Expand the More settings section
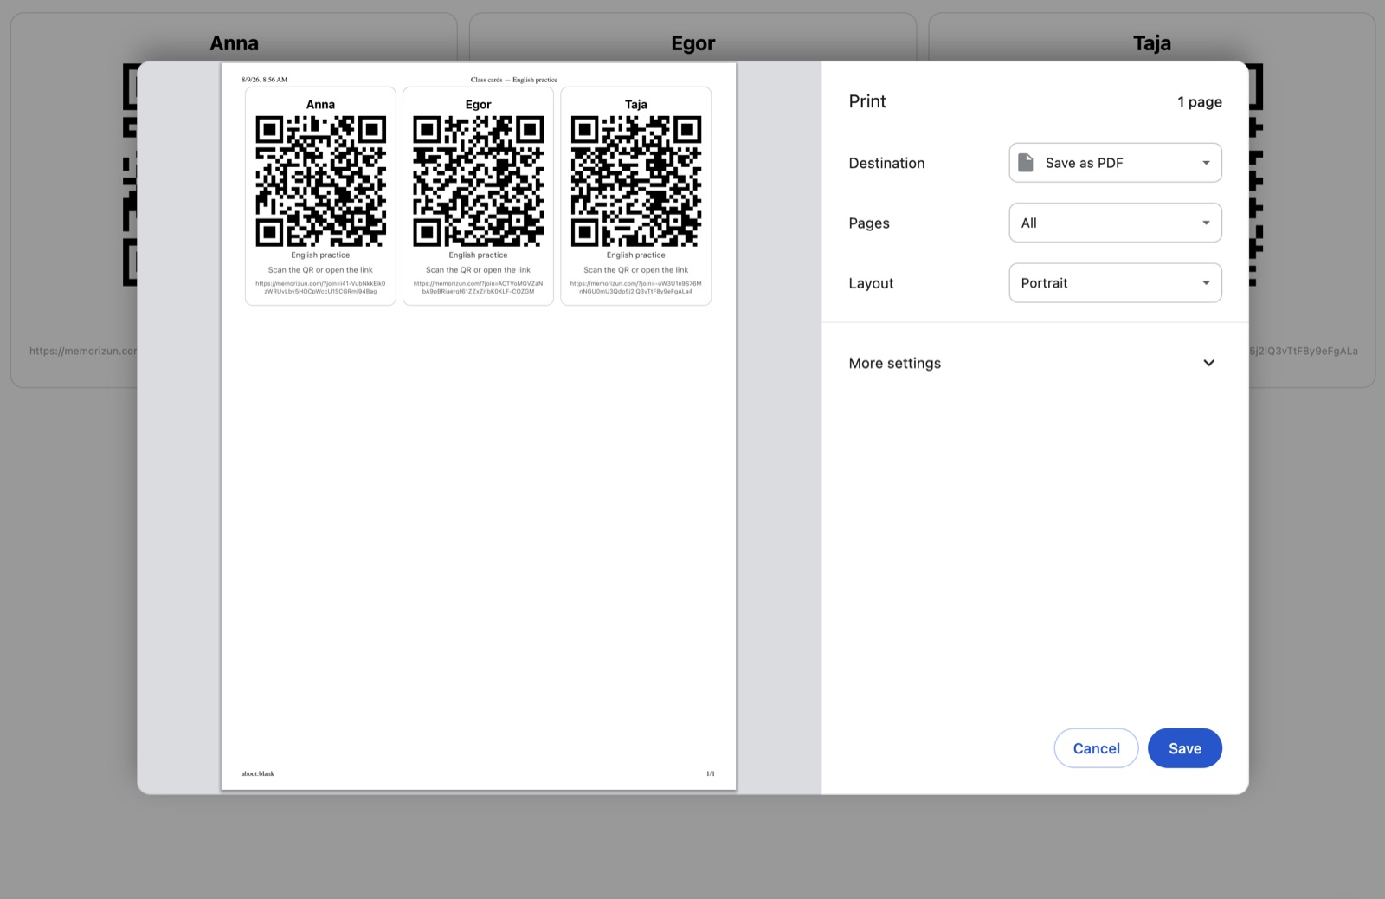1385x899 pixels. tap(1034, 363)
